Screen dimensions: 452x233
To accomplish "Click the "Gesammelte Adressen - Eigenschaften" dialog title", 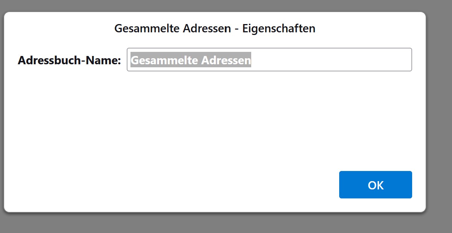I will point(215,28).
